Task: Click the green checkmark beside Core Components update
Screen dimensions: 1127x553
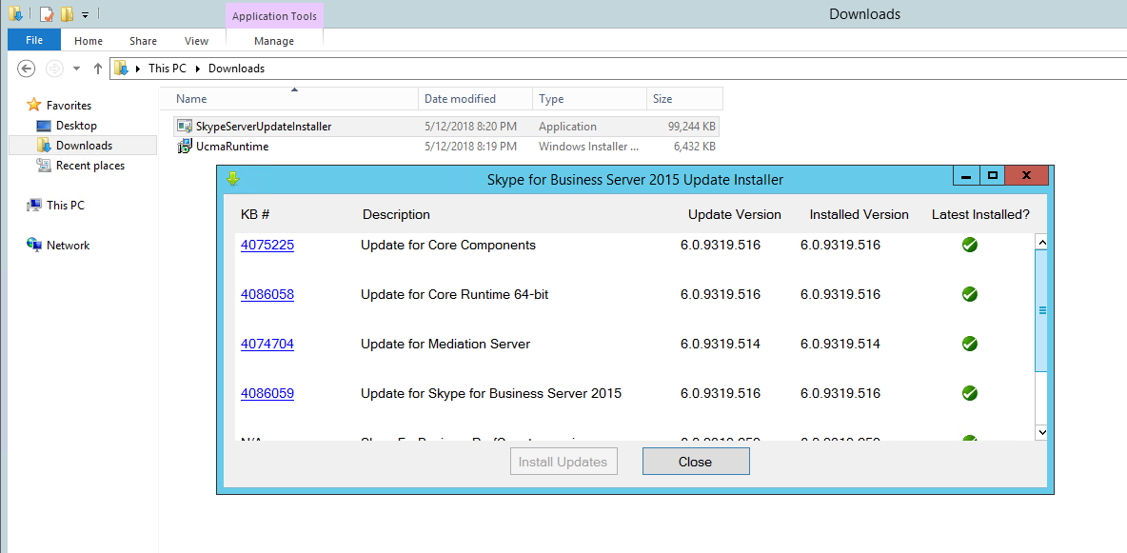Action: coord(969,245)
